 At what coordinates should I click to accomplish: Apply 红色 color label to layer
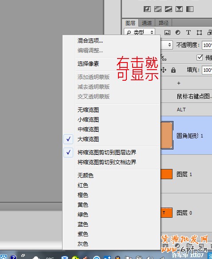[x=83, y=185]
